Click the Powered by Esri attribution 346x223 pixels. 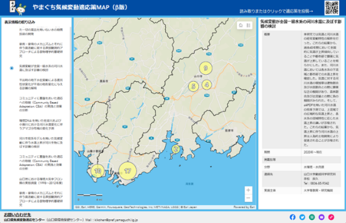pyautogui.click(x=244, y=207)
